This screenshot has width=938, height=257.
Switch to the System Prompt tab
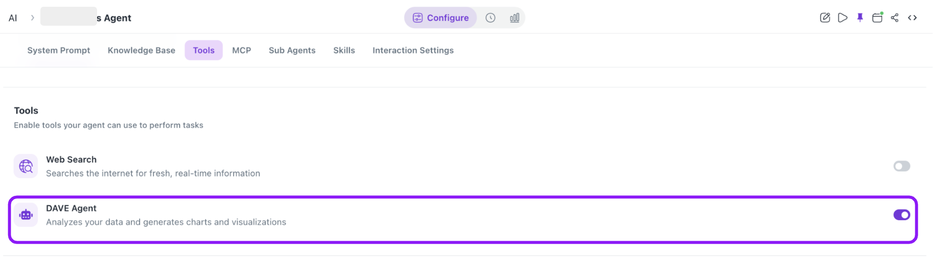(59, 51)
